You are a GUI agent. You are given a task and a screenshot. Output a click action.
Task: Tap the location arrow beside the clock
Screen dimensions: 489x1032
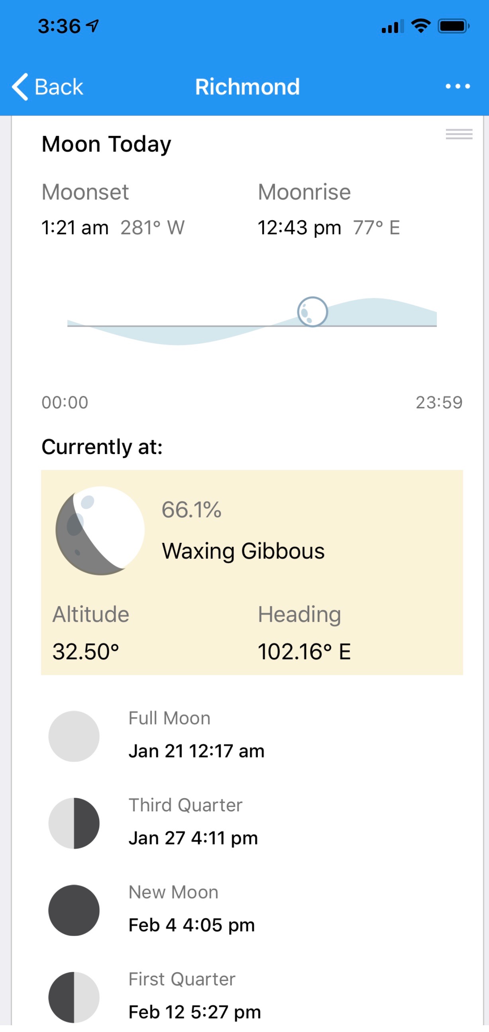[92, 26]
